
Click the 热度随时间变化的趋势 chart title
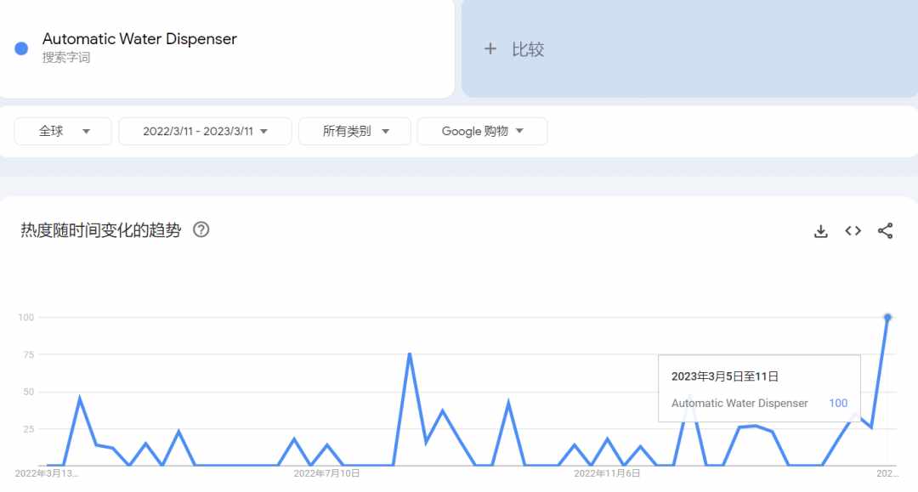click(x=100, y=230)
